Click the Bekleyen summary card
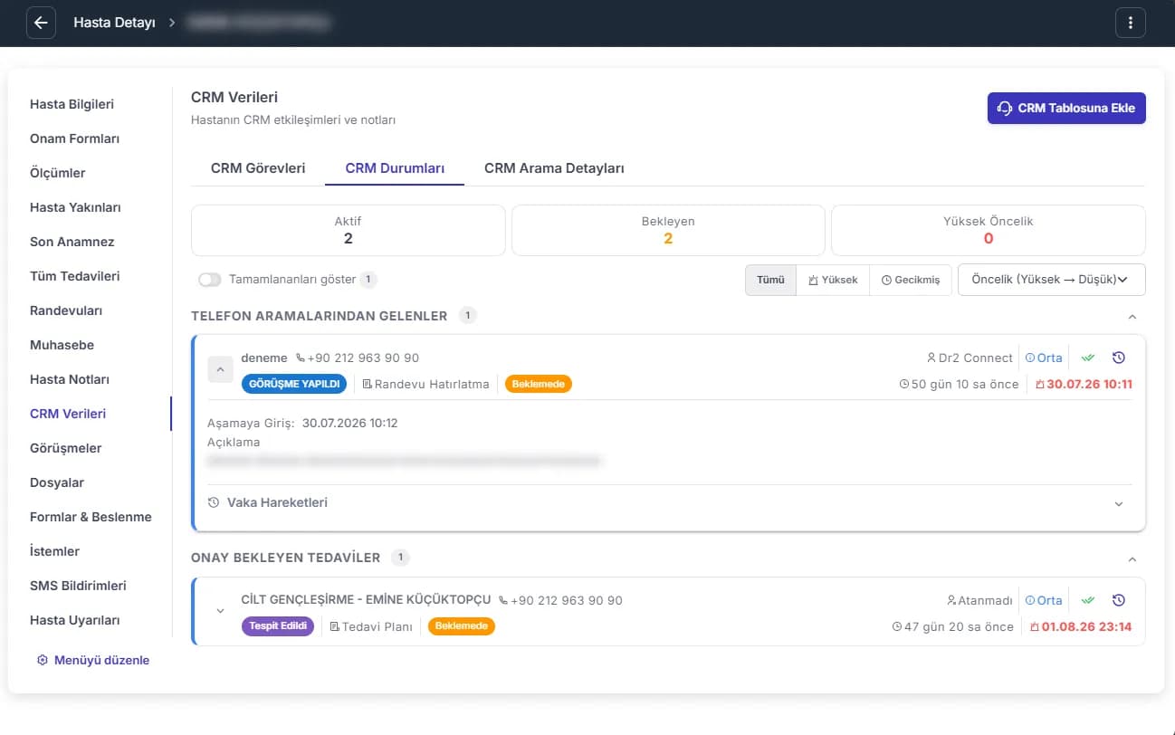This screenshot has width=1175, height=735. (x=668, y=230)
